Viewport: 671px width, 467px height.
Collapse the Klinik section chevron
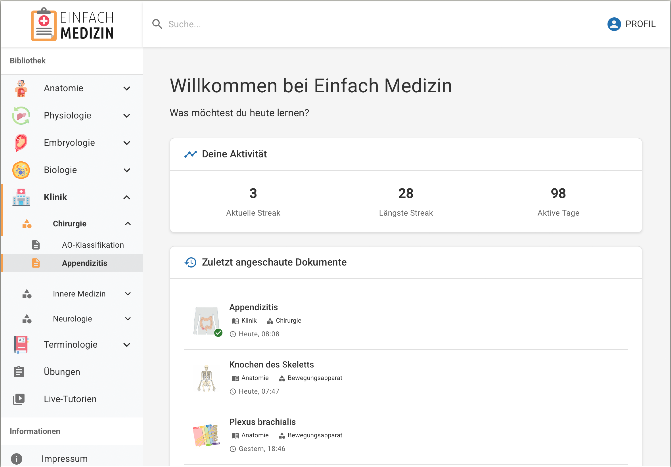point(127,197)
